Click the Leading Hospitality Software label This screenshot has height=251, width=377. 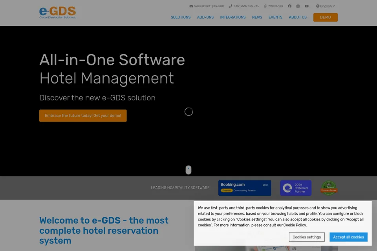[180, 187]
